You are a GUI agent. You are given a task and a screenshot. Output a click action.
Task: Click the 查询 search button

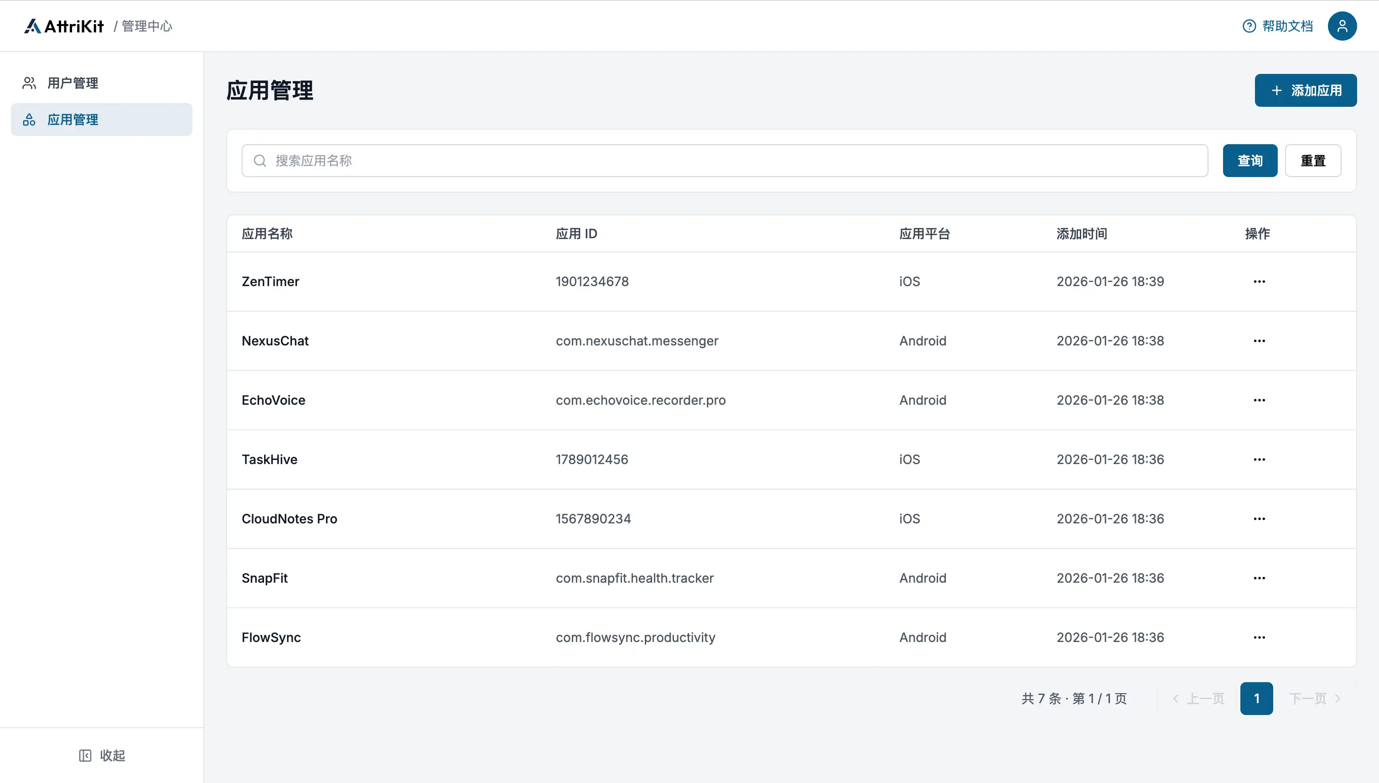[1249, 161]
